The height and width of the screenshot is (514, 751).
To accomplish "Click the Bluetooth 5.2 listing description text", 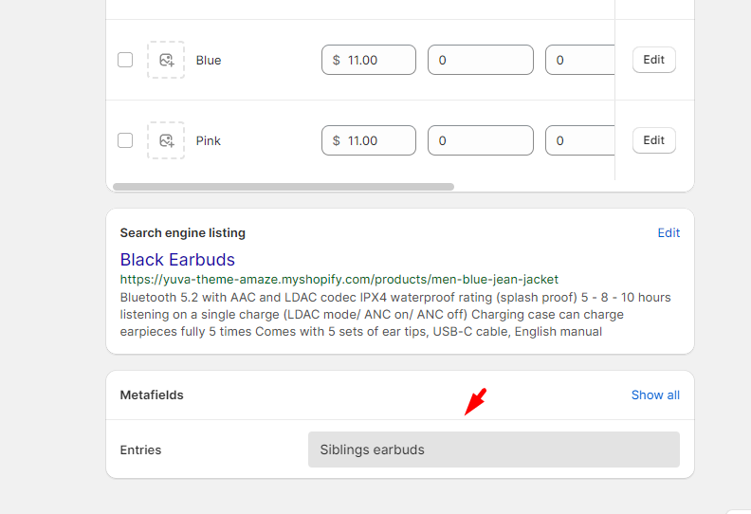I will (394, 315).
